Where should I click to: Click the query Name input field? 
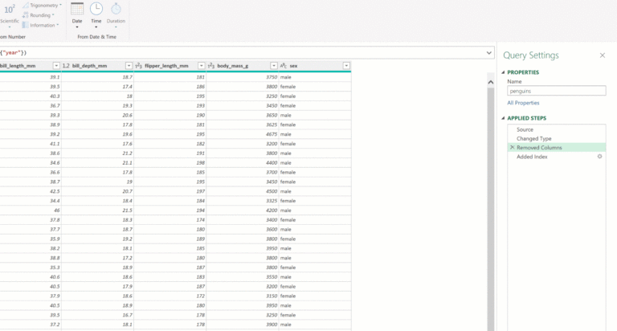pyautogui.click(x=556, y=92)
